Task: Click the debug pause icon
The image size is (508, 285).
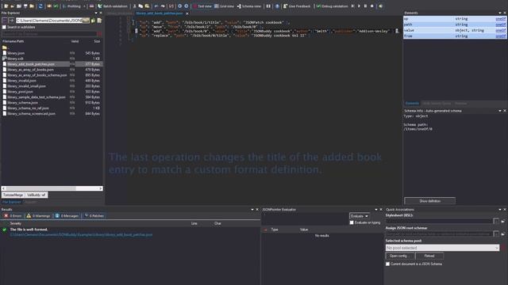Action: point(365,6)
